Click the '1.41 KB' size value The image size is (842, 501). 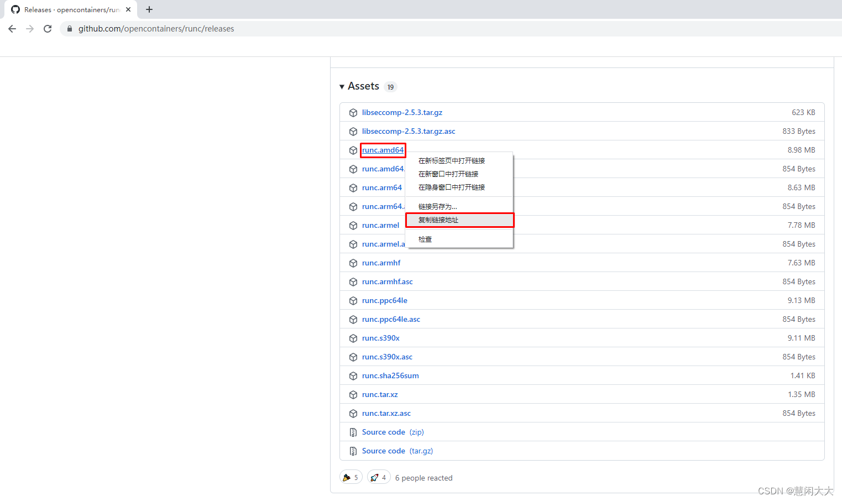point(803,375)
